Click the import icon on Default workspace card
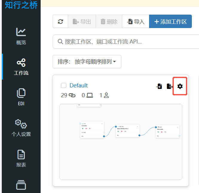This screenshot has width=199, height=193. (160, 86)
